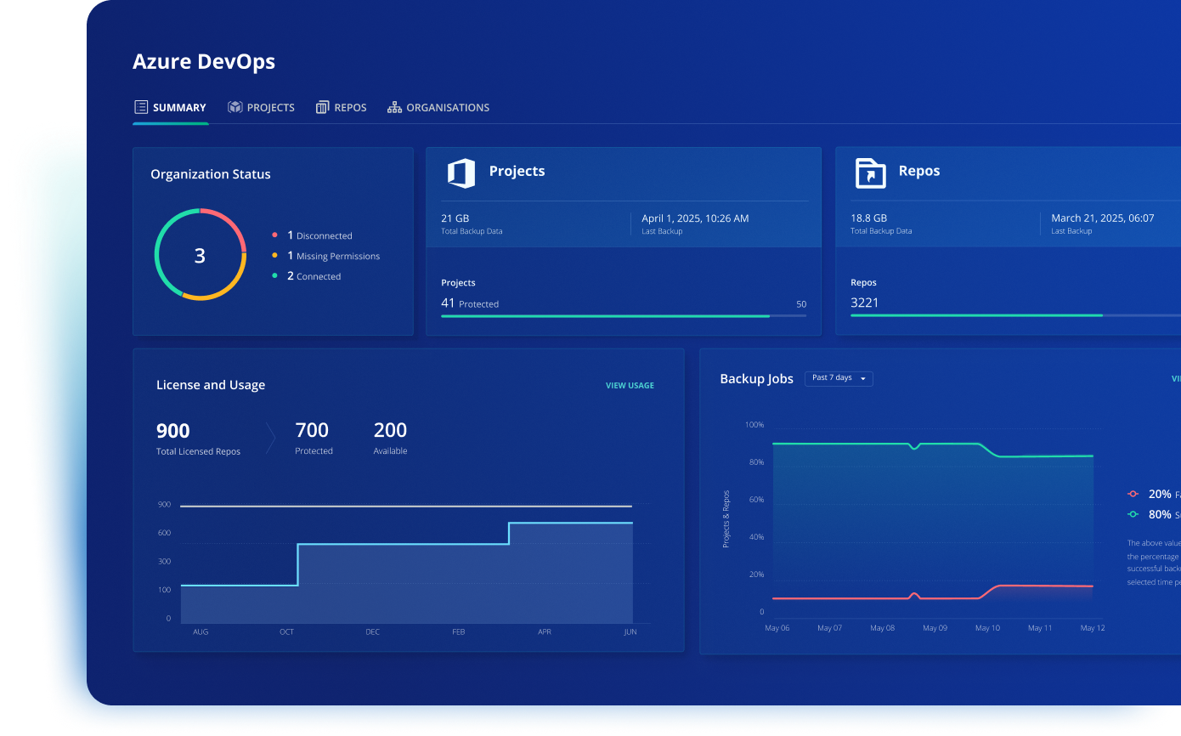Click the hierarchy icon next to Organisations
This screenshot has height=736, width=1181.
click(393, 107)
